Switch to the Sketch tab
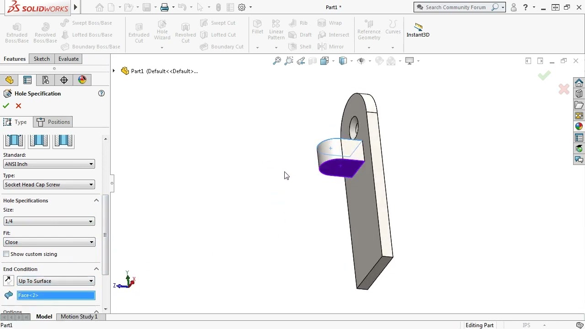 [x=42, y=59]
